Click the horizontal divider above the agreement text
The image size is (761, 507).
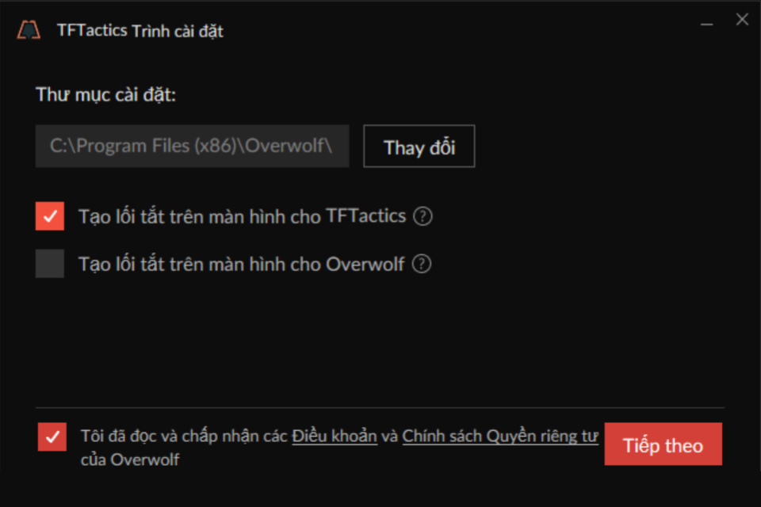(x=380, y=407)
